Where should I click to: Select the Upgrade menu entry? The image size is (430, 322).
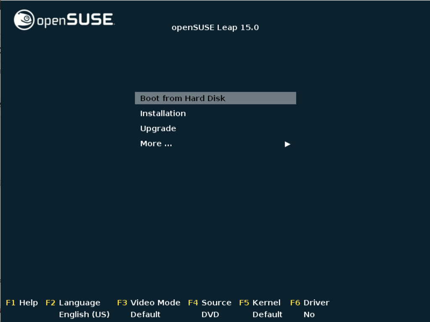tap(158, 128)
